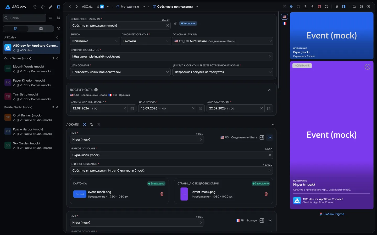The height and width of the screenshot is (235, 377).
Task: Select Moonlit Words (mock) app
Action: (31, 69)
